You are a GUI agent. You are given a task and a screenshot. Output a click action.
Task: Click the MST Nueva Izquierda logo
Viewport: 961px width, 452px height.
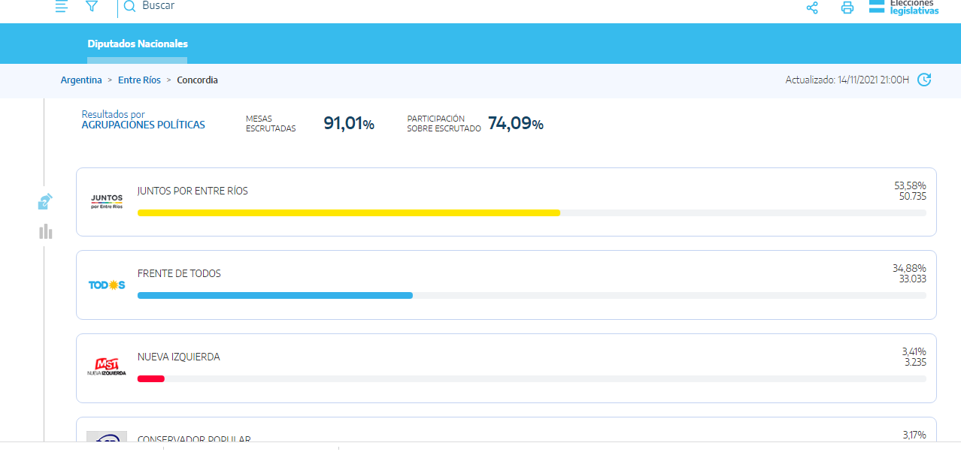coord(107,366)
